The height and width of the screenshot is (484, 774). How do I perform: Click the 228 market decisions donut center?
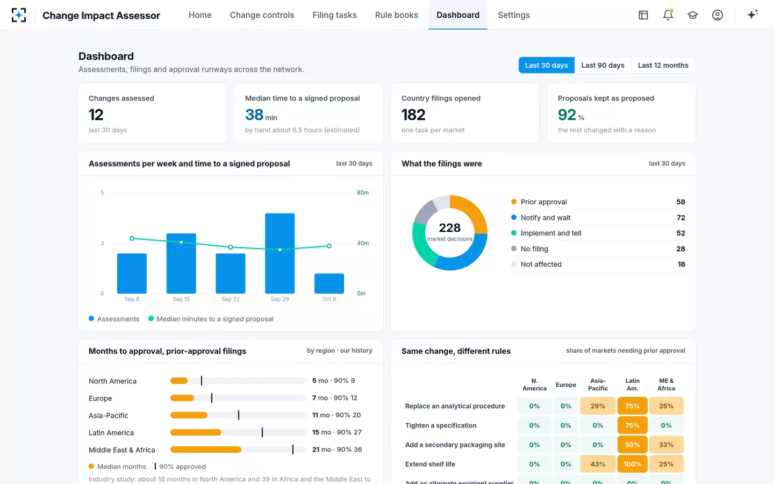(450, 232)
